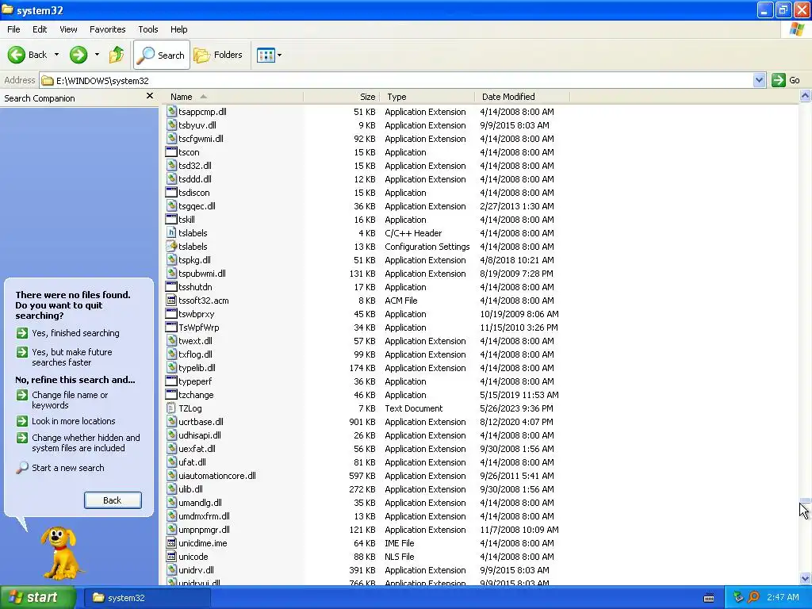Select the tssoft32.acm file icon
812x609 pixels.
pos(171,300)
